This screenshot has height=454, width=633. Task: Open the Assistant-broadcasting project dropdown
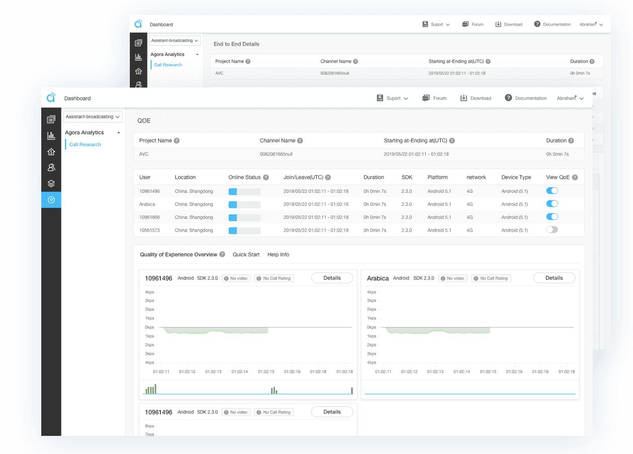tap(93, 117)
